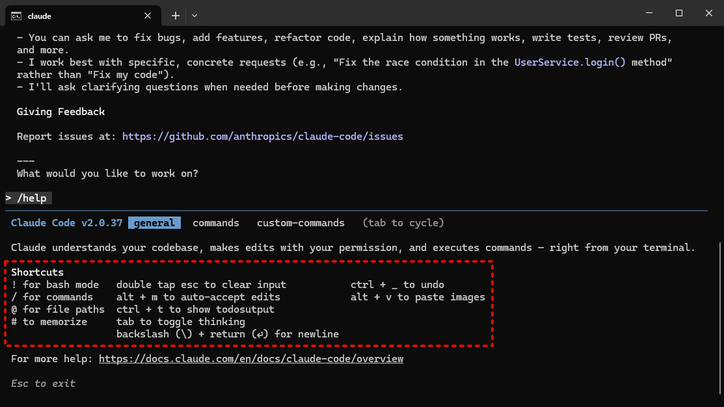Click 'double tap esc to clear input' text
Viewport: 724px width, 407px height.
pos(201,285)
